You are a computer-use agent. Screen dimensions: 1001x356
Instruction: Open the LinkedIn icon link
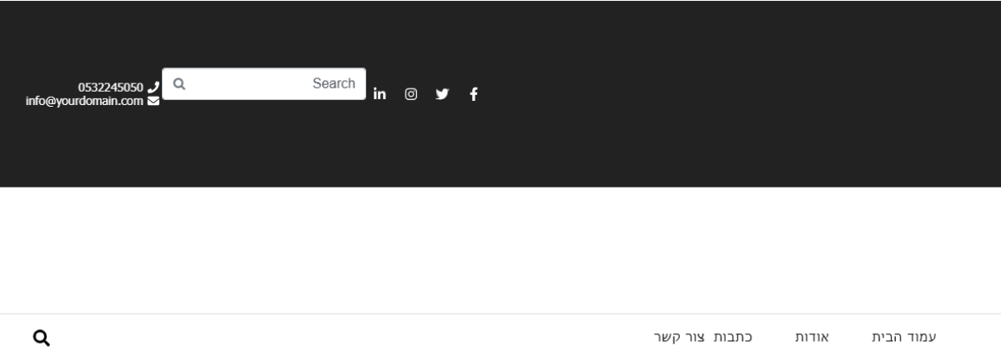coord(380,93)
